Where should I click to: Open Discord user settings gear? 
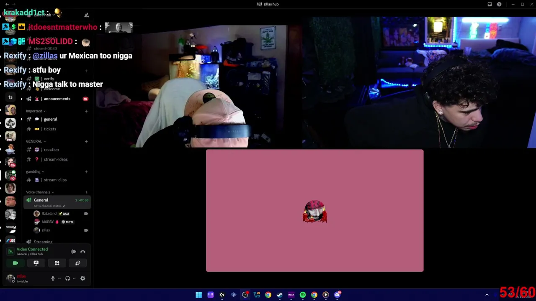pos(83,278)
